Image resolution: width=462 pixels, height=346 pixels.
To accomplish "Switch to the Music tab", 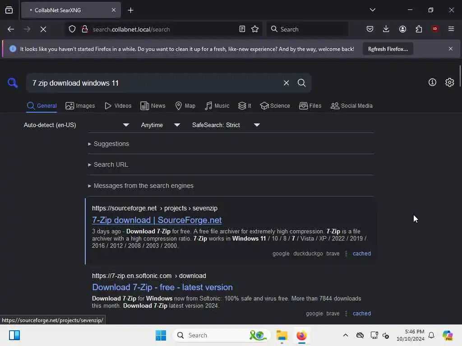I will tap(217, 105).
